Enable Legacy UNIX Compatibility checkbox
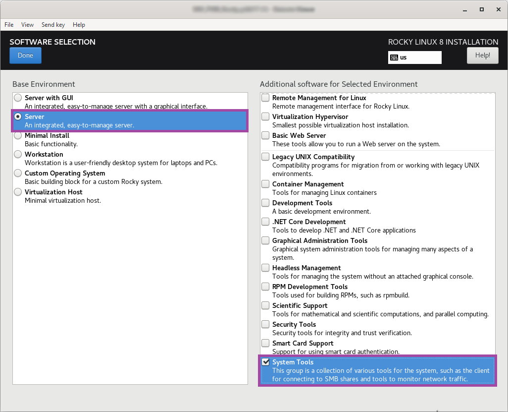The height and width of the screenshot is (412, 508). pyautogui.click(x=265, y=157)
